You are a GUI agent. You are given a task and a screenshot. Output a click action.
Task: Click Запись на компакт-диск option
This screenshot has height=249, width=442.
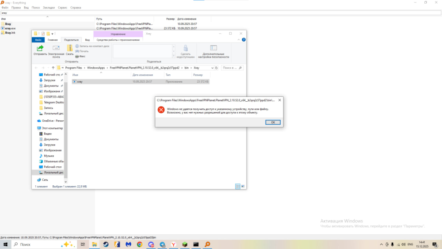pyautogui.click(x=92, y=46)
